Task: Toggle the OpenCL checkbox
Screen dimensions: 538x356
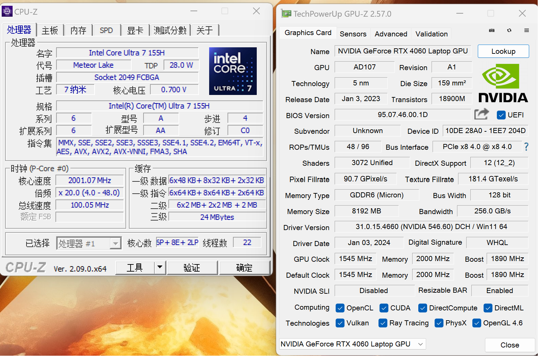Action: point(340,308)
